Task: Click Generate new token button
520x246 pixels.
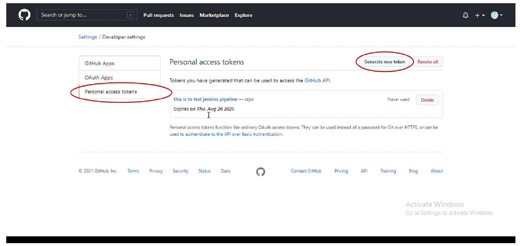Action: [x=384, y=62]
